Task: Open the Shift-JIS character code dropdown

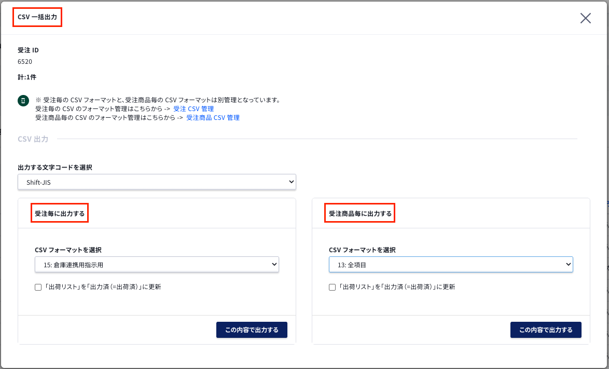Action: tap(157, 182)
